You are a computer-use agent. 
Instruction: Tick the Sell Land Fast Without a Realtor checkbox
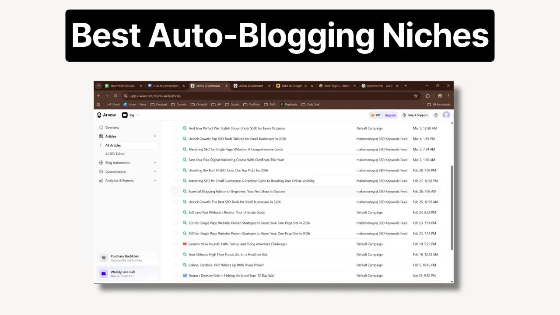[x=175, y=213]
